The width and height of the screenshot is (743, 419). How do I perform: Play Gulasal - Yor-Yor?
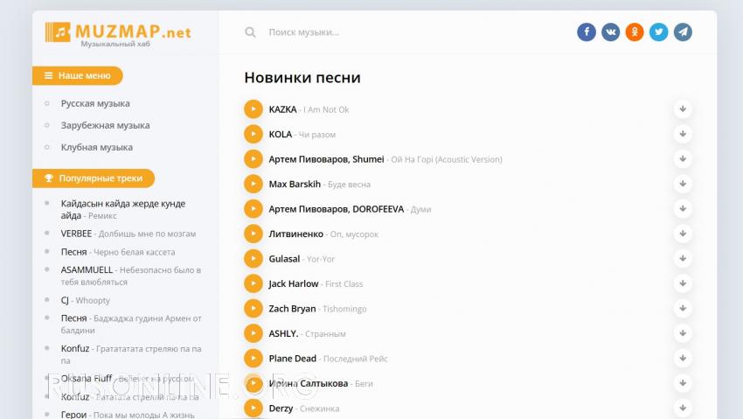tap(253, 258)
